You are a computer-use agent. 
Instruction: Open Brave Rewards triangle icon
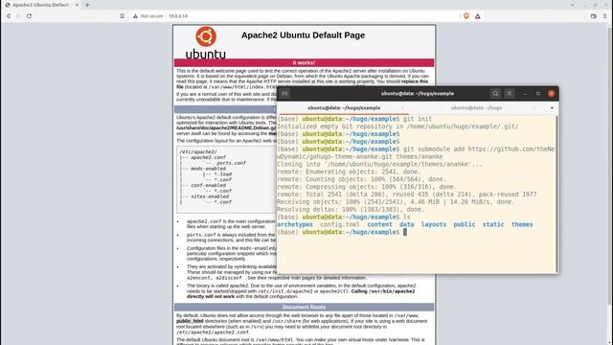pos(477,16)
